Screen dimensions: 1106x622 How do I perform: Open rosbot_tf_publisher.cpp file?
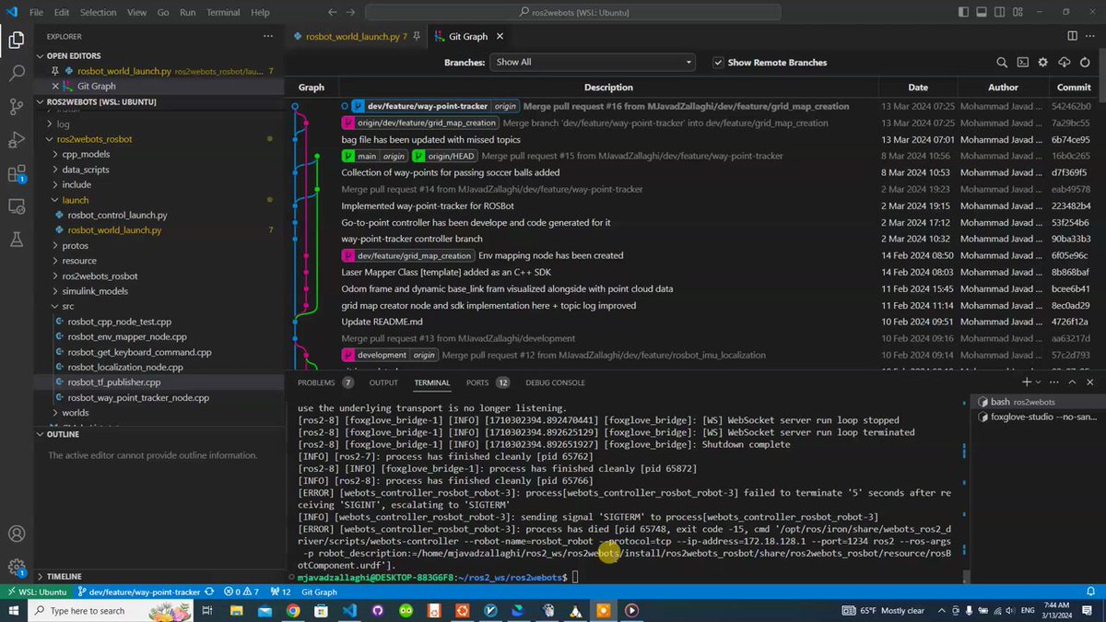click(114, 381)
